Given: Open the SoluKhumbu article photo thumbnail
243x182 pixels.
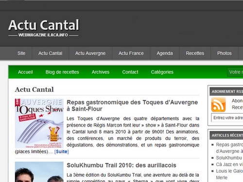Looking at the screenshot, I should coord(39,172).
